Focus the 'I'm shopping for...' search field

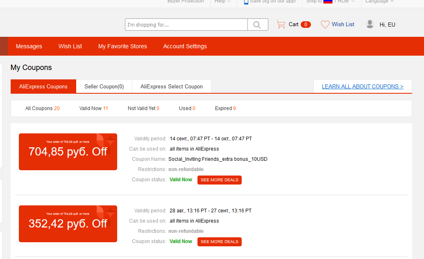click(x=186, y=25)
